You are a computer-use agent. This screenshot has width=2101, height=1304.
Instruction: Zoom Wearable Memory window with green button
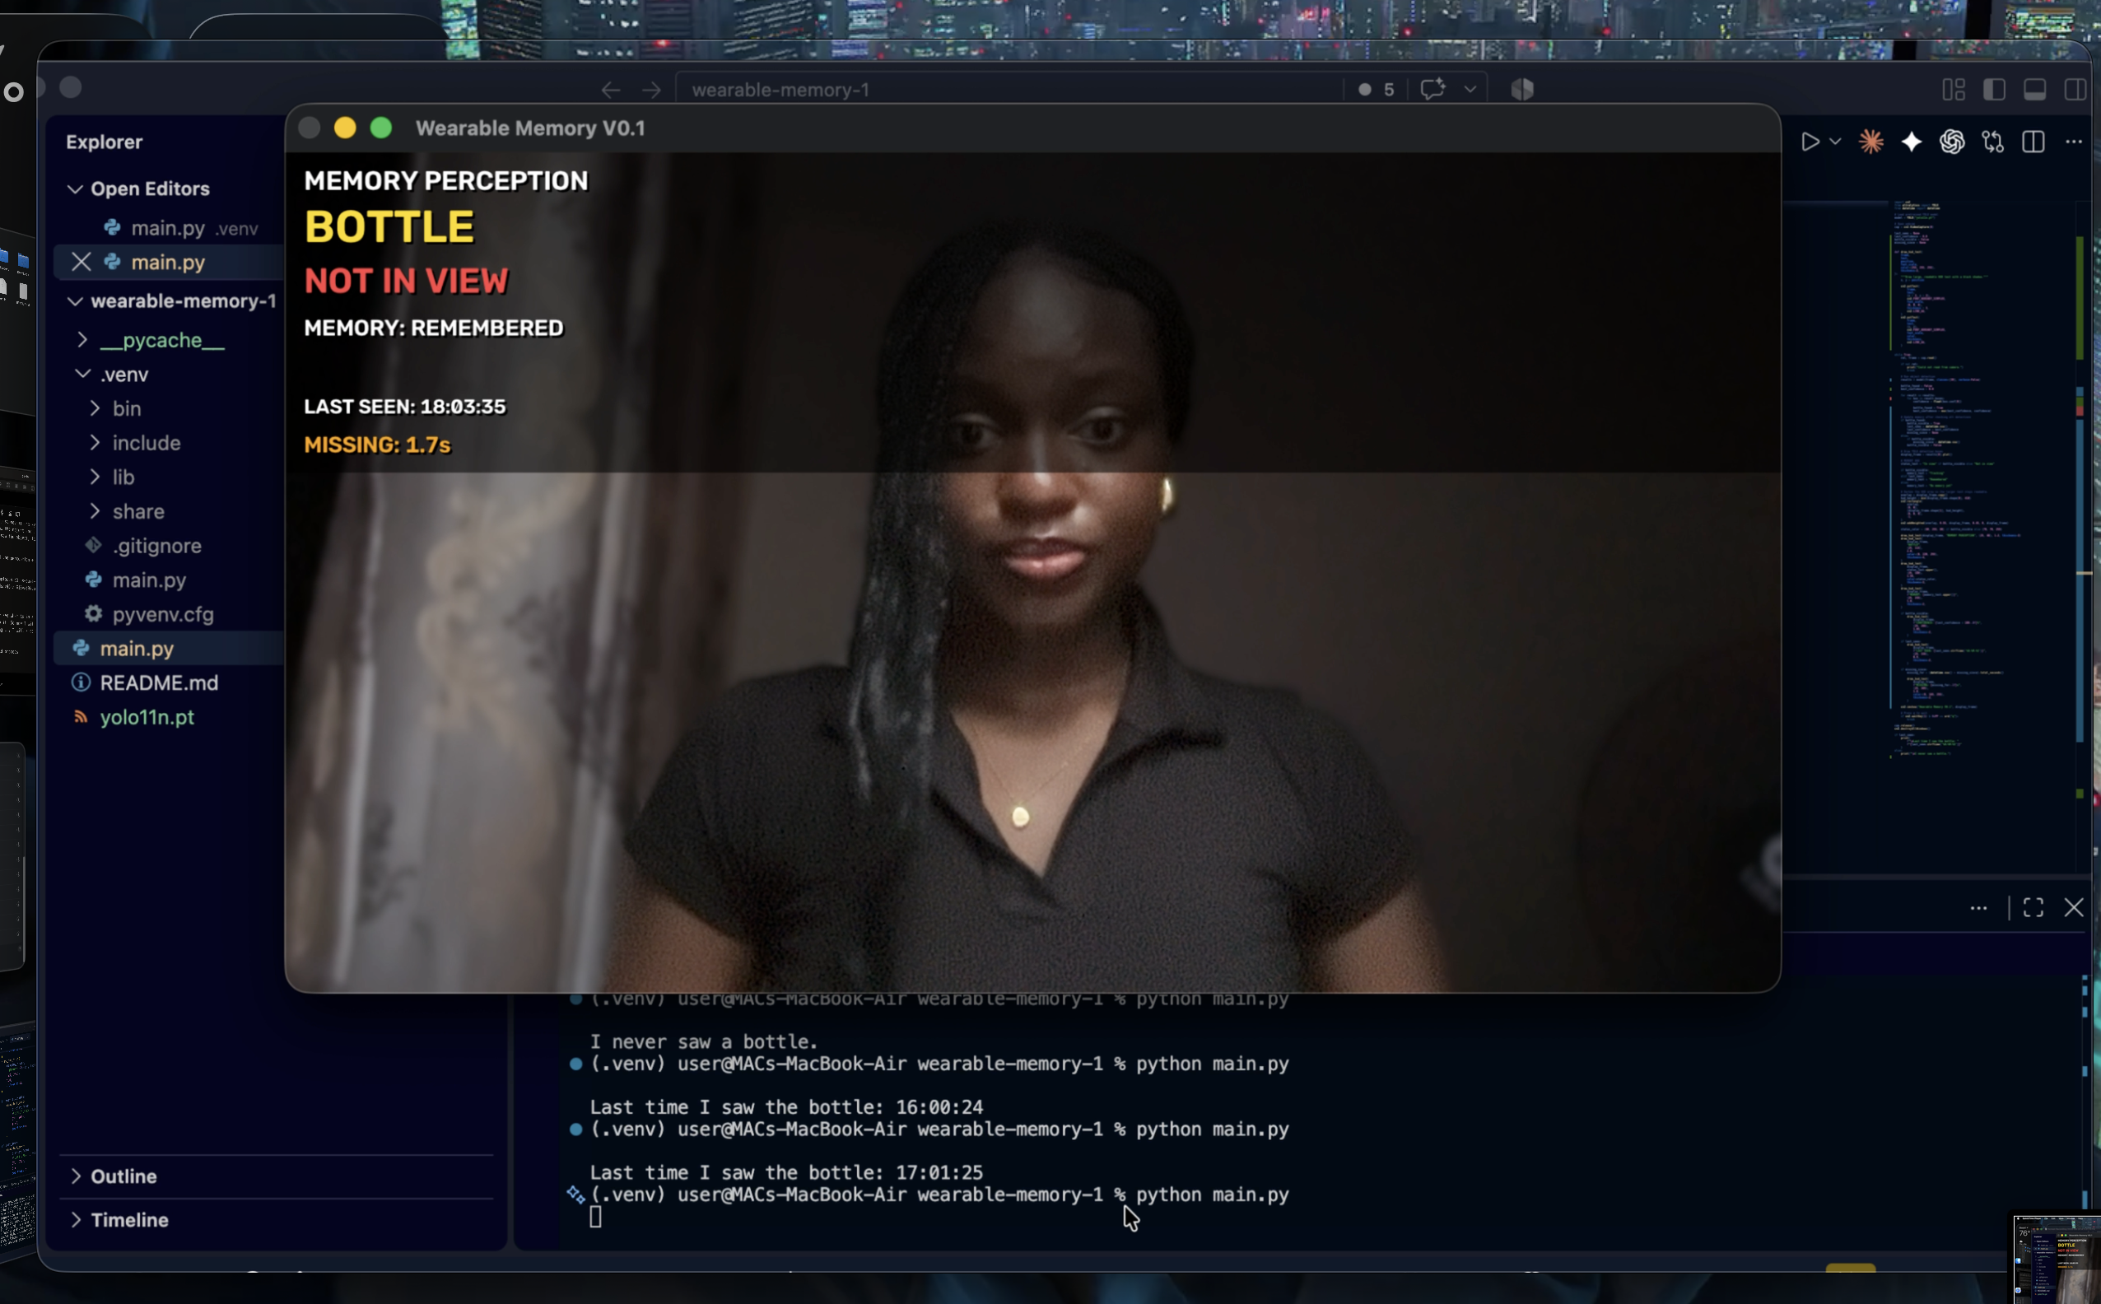coord(381,128)
